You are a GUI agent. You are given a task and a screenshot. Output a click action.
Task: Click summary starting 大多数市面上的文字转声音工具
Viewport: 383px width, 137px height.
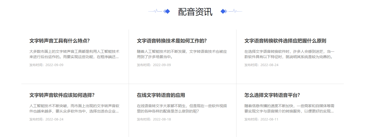74,54
